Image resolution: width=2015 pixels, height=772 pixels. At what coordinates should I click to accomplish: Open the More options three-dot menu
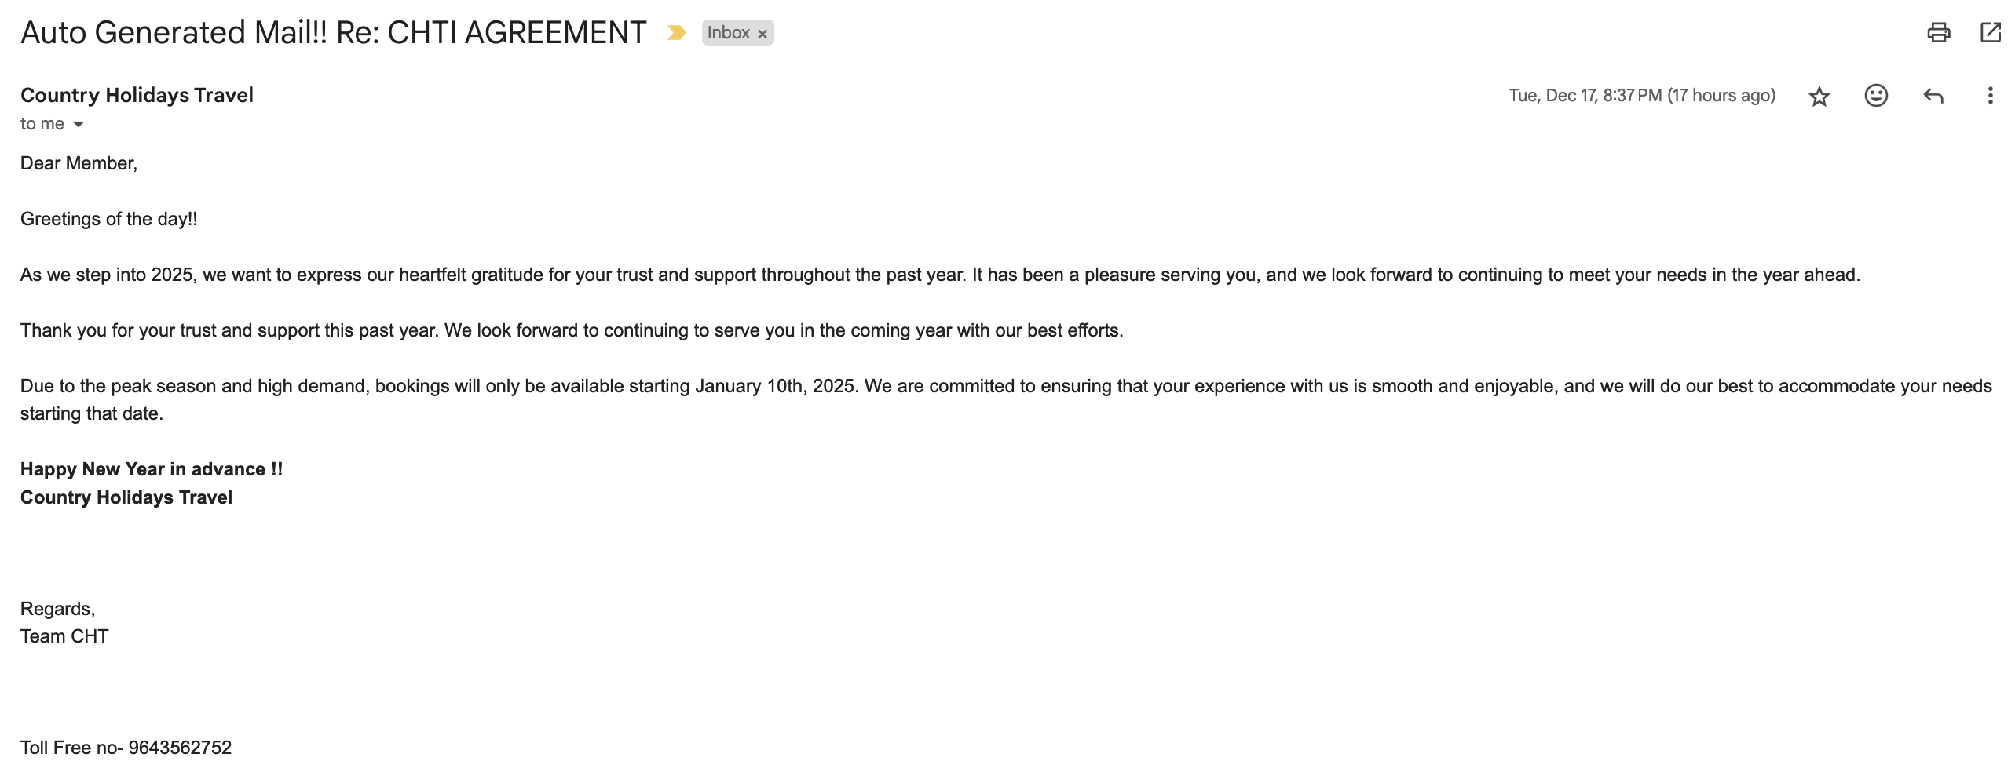coord(1989,96)
